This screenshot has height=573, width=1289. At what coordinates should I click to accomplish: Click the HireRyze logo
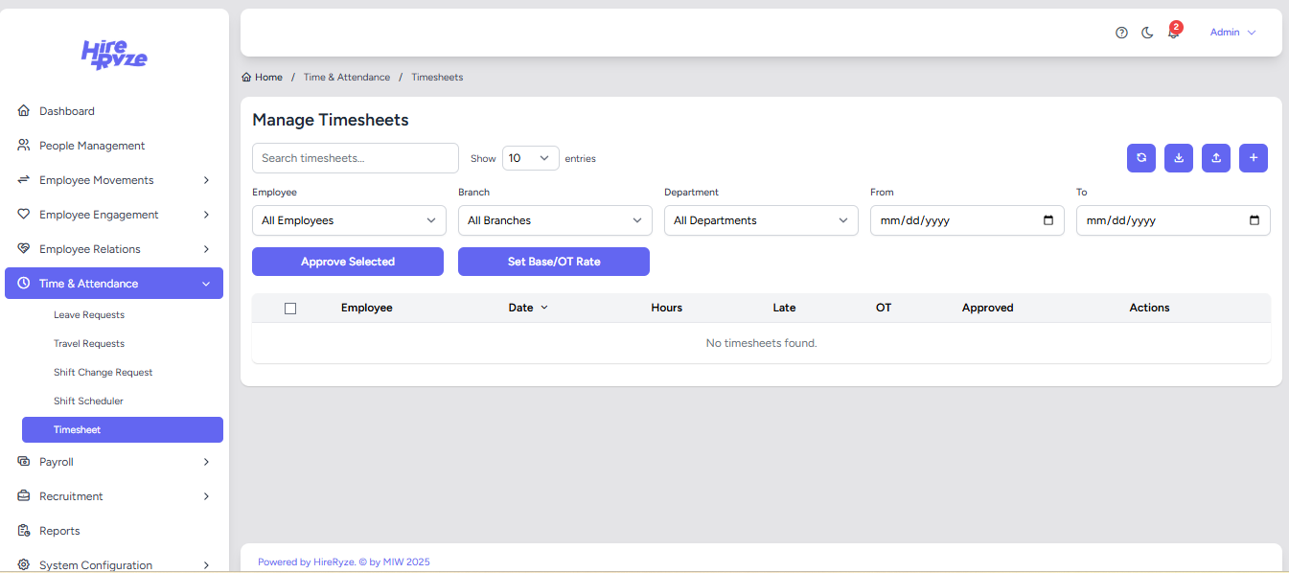pyautogui.click(x=114, y=55)
